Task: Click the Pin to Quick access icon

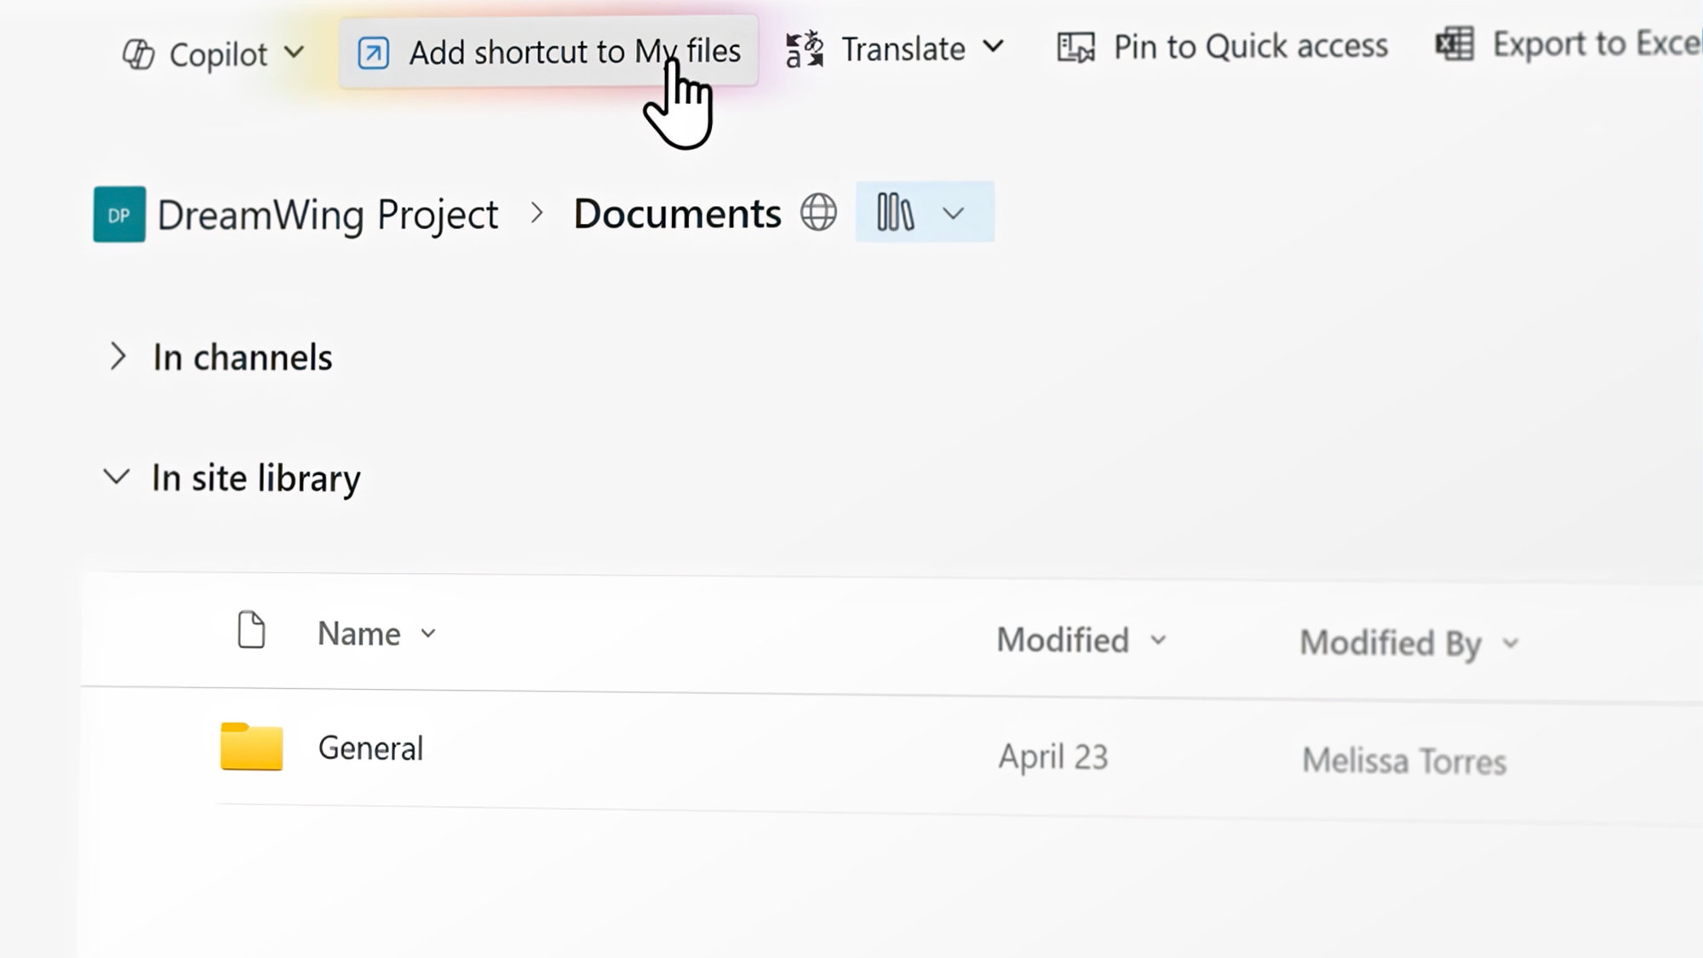Action: click(1075, 47)
